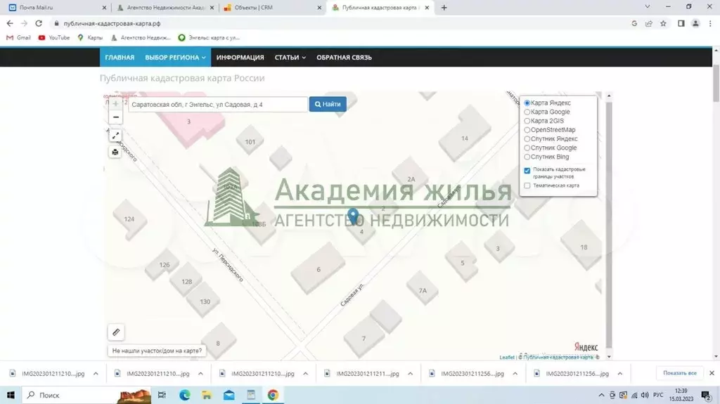Screen dimensions: 720x404
Task: Select OpenStreetMap radio option
Action: pyautogui.click(x=527, y=130)
